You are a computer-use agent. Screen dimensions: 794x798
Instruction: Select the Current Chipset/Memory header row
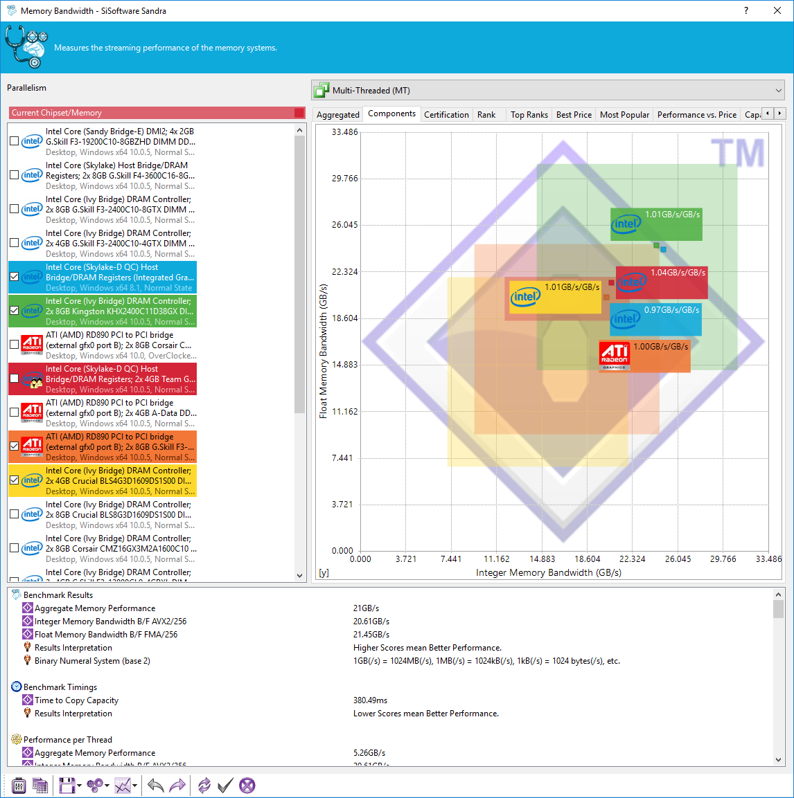click(x=157, y=113)
